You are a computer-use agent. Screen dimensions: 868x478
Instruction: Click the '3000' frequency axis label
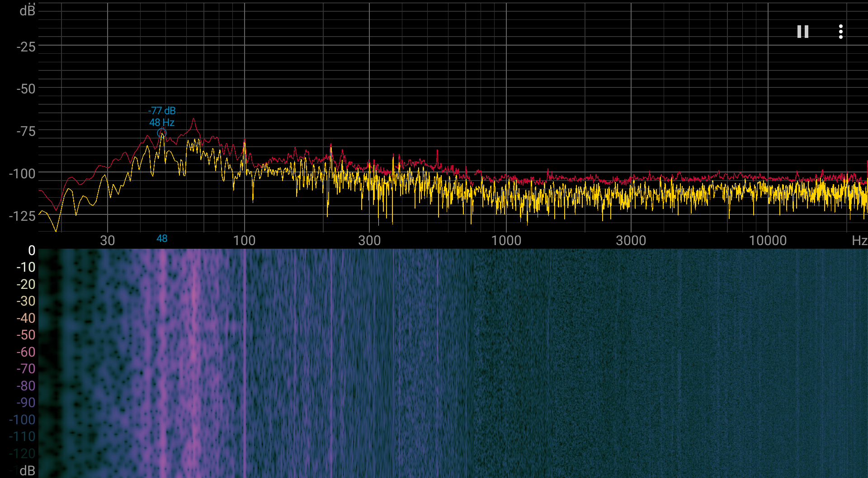coord(631,240)
